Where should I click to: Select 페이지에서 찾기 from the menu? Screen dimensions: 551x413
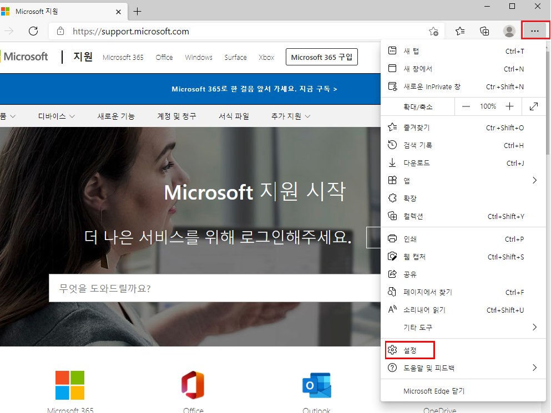point(463,292)
